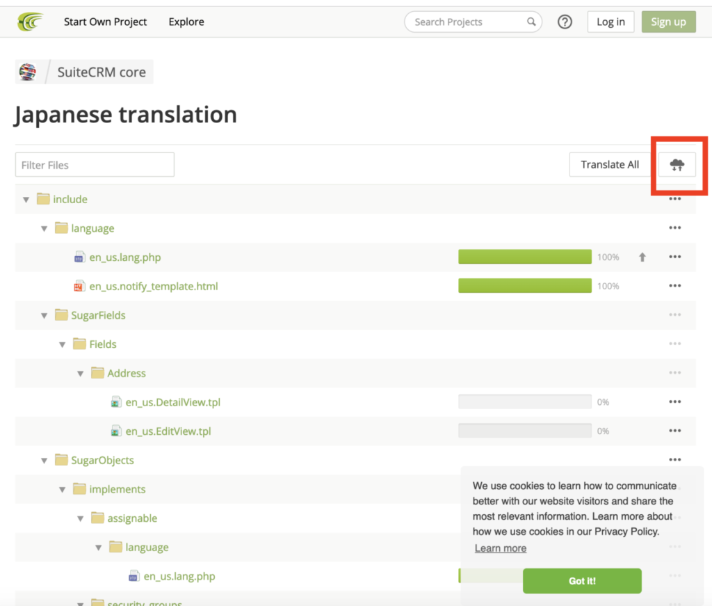Click the green Sign up button
This screenshot has width=712, height=606.
pos(668,22)
